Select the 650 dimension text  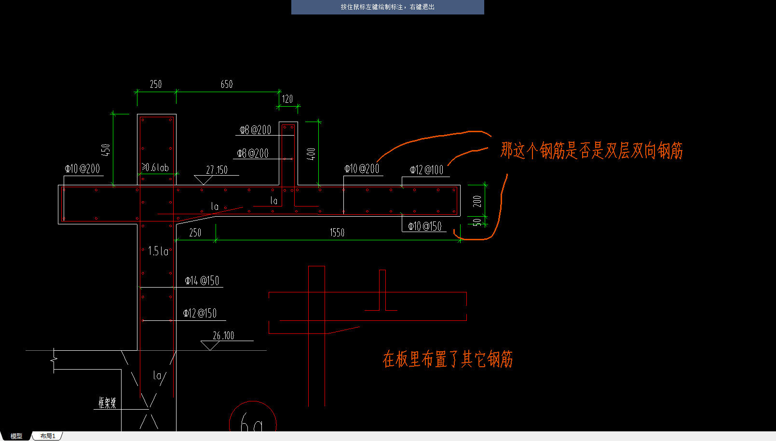227,84
